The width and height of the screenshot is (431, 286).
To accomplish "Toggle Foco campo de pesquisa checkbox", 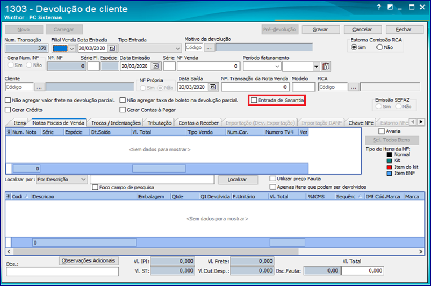I will [x=95, y=187].
